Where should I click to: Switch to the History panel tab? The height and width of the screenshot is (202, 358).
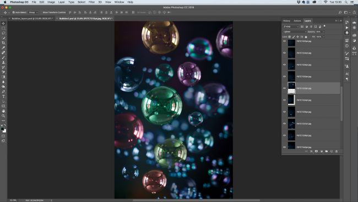286,21
